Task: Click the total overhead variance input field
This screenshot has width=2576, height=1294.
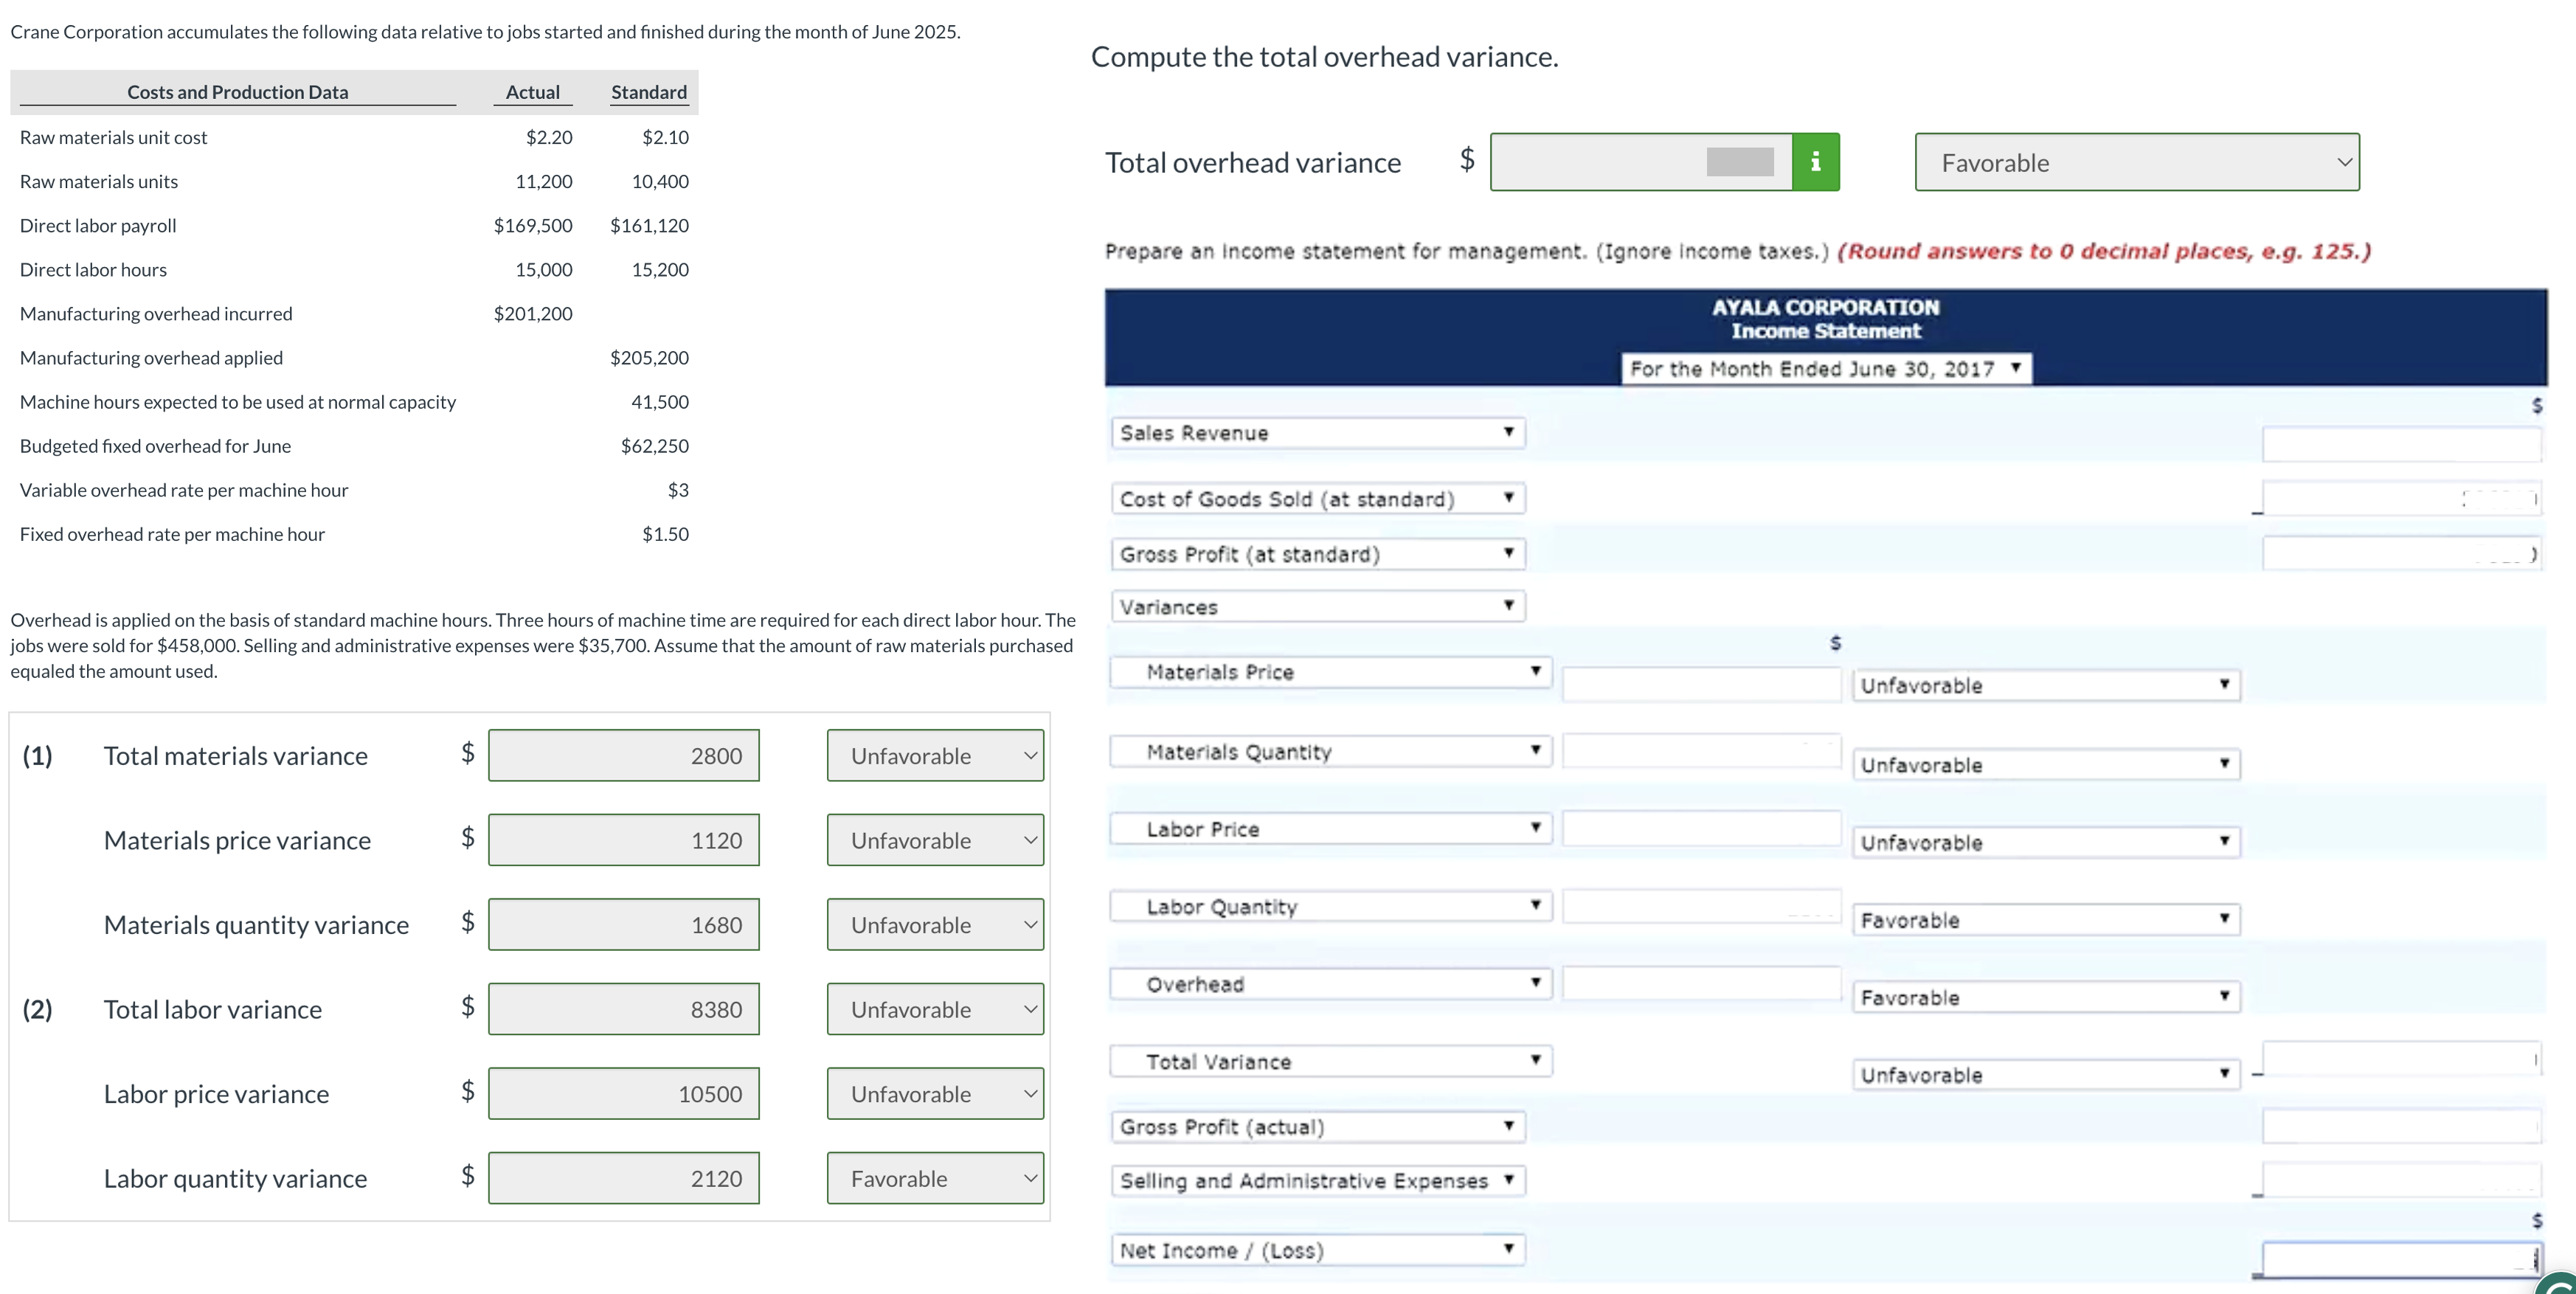Action: [1640, 161]
